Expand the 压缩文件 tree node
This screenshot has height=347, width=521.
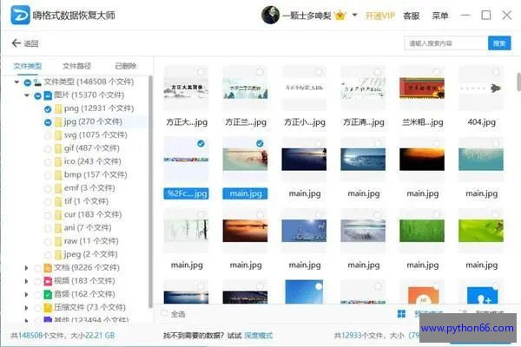pos(27,308)
